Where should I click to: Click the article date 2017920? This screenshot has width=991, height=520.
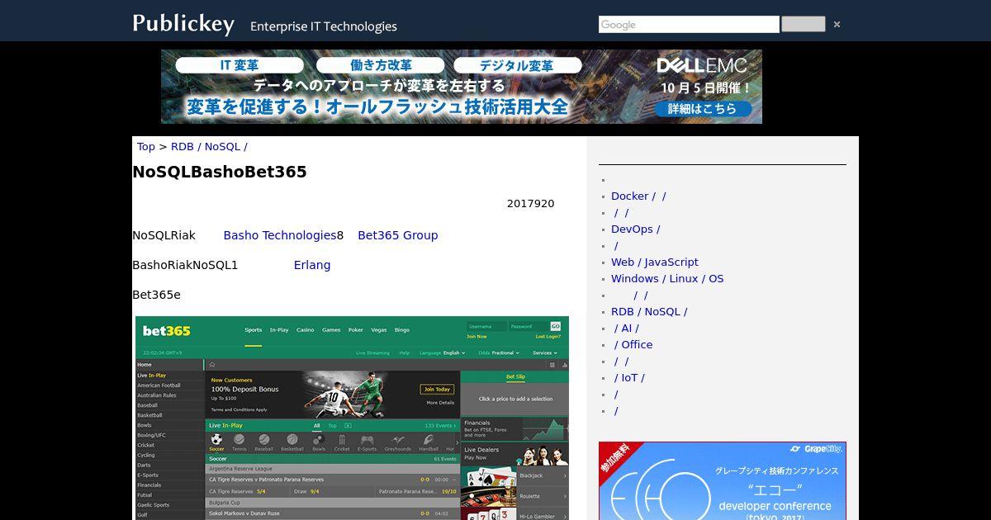tap(531, 204)
